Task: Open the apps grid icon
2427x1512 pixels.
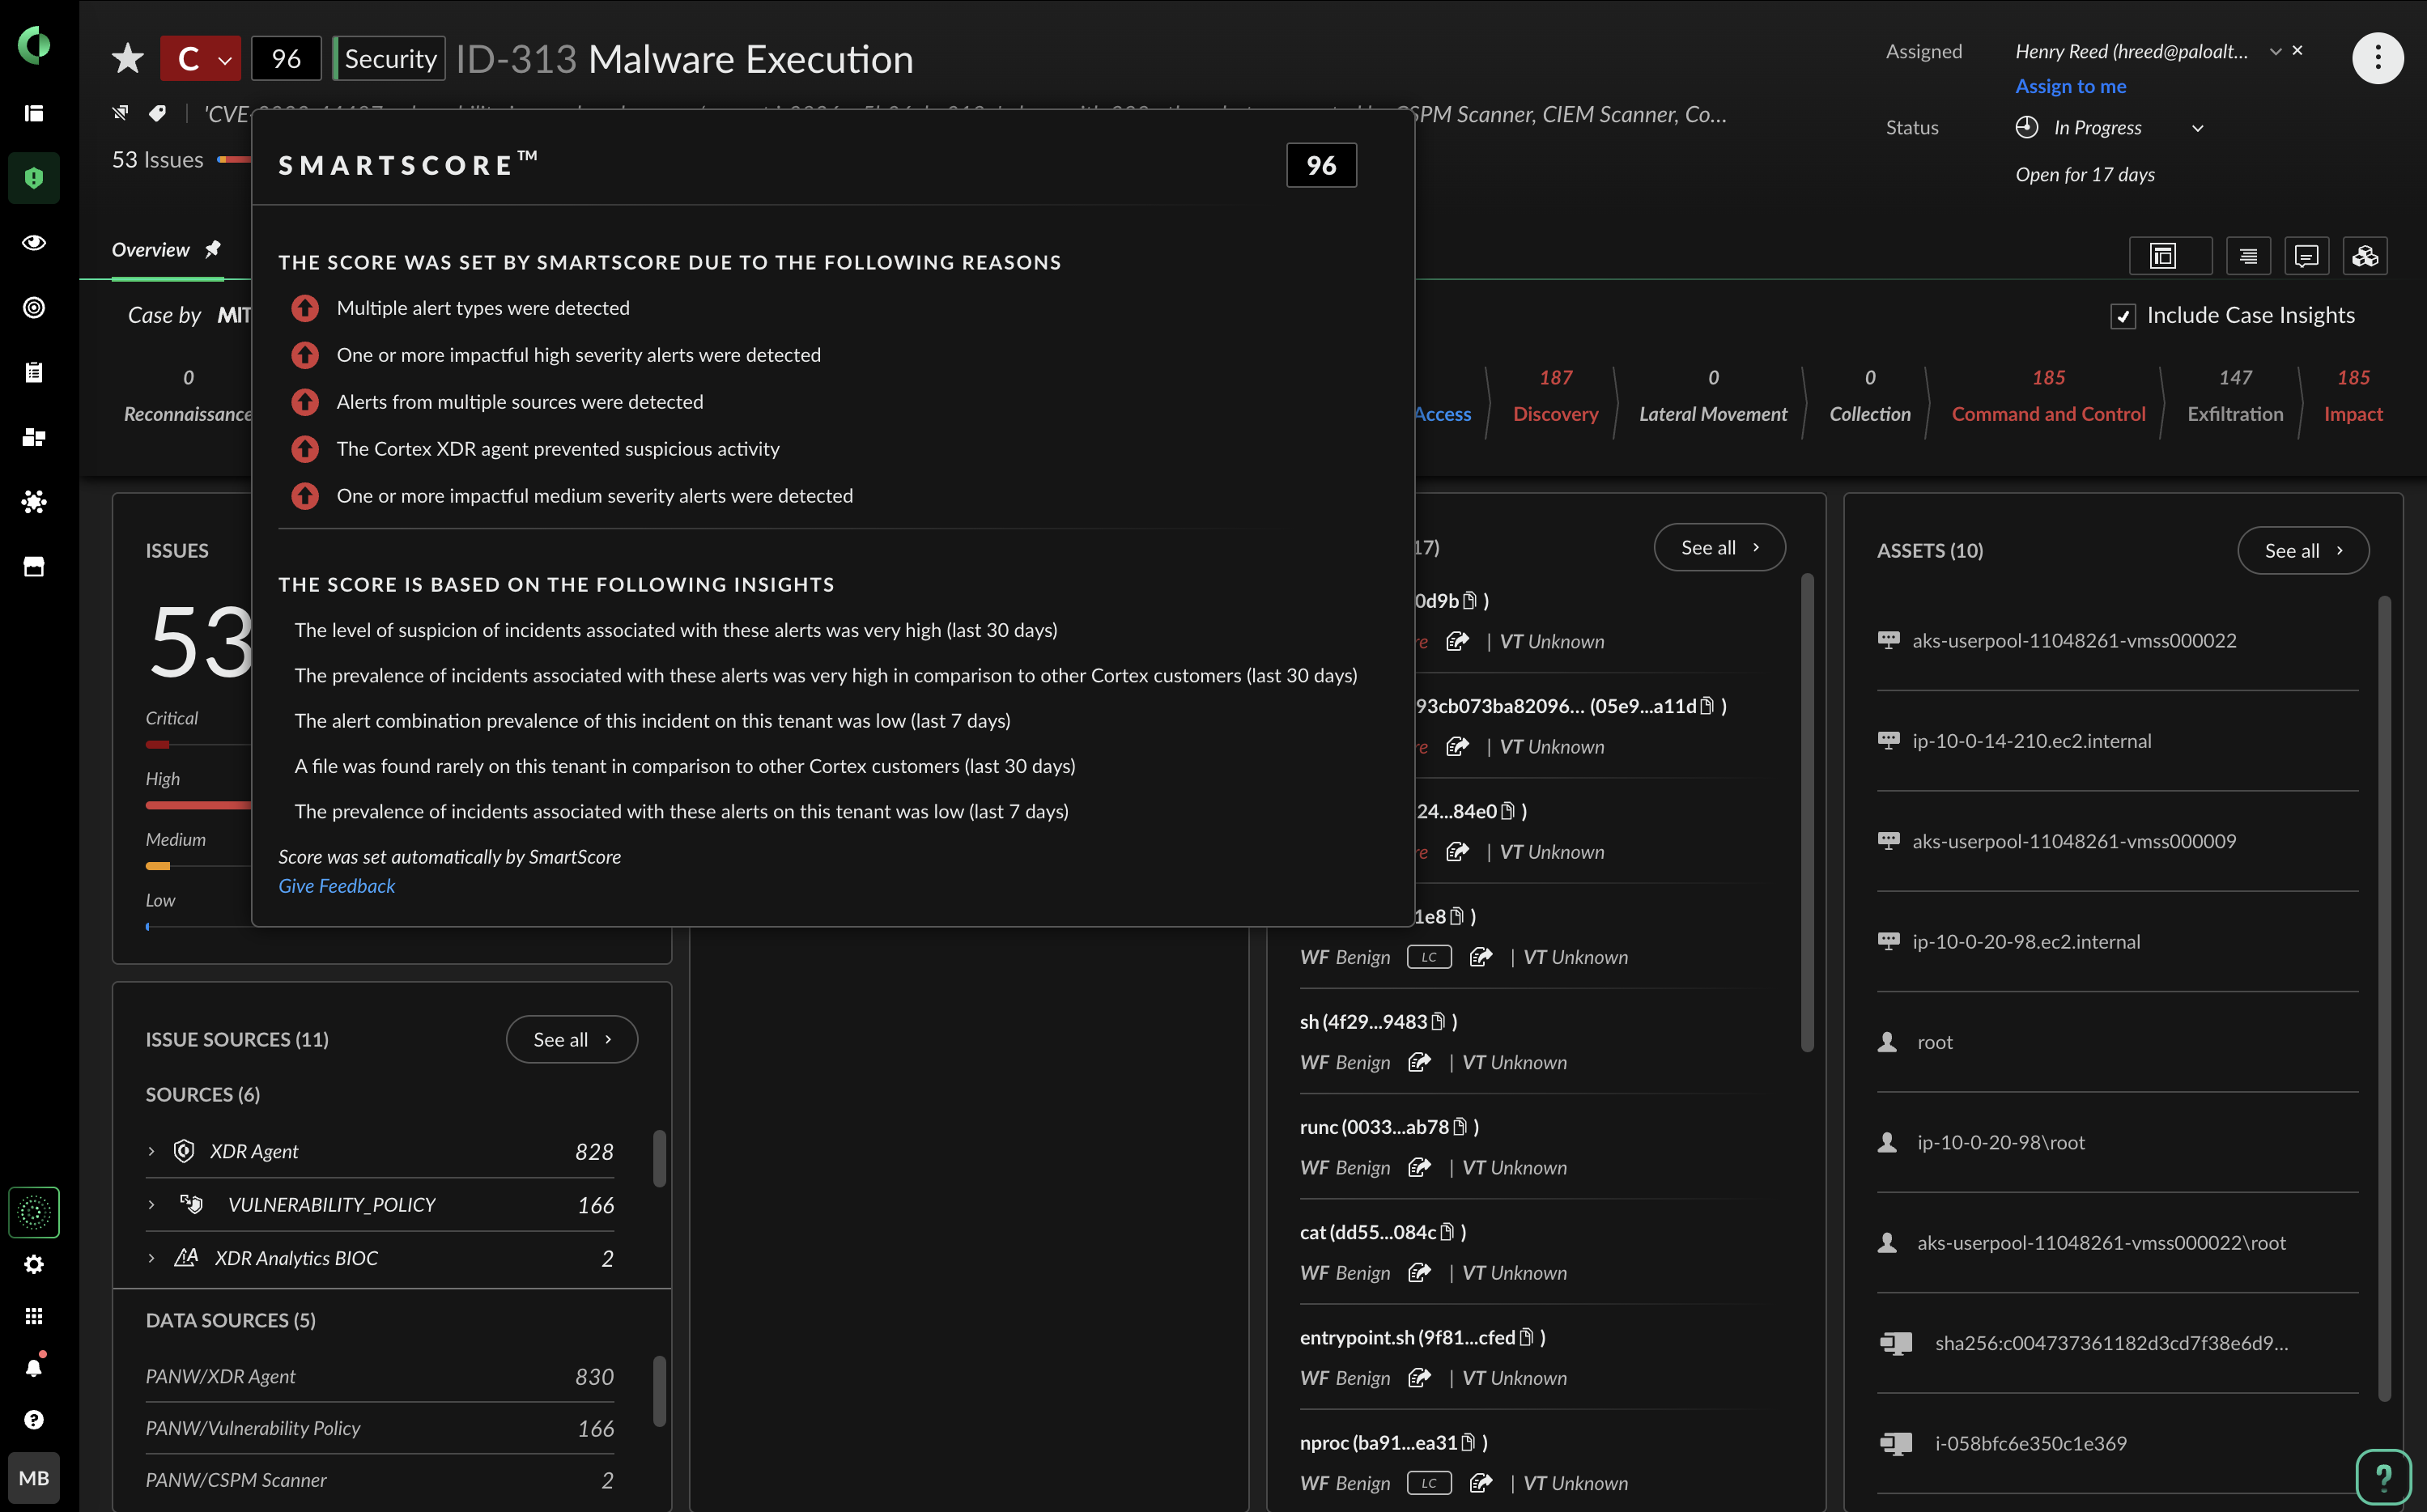Action: (34, 1316)
